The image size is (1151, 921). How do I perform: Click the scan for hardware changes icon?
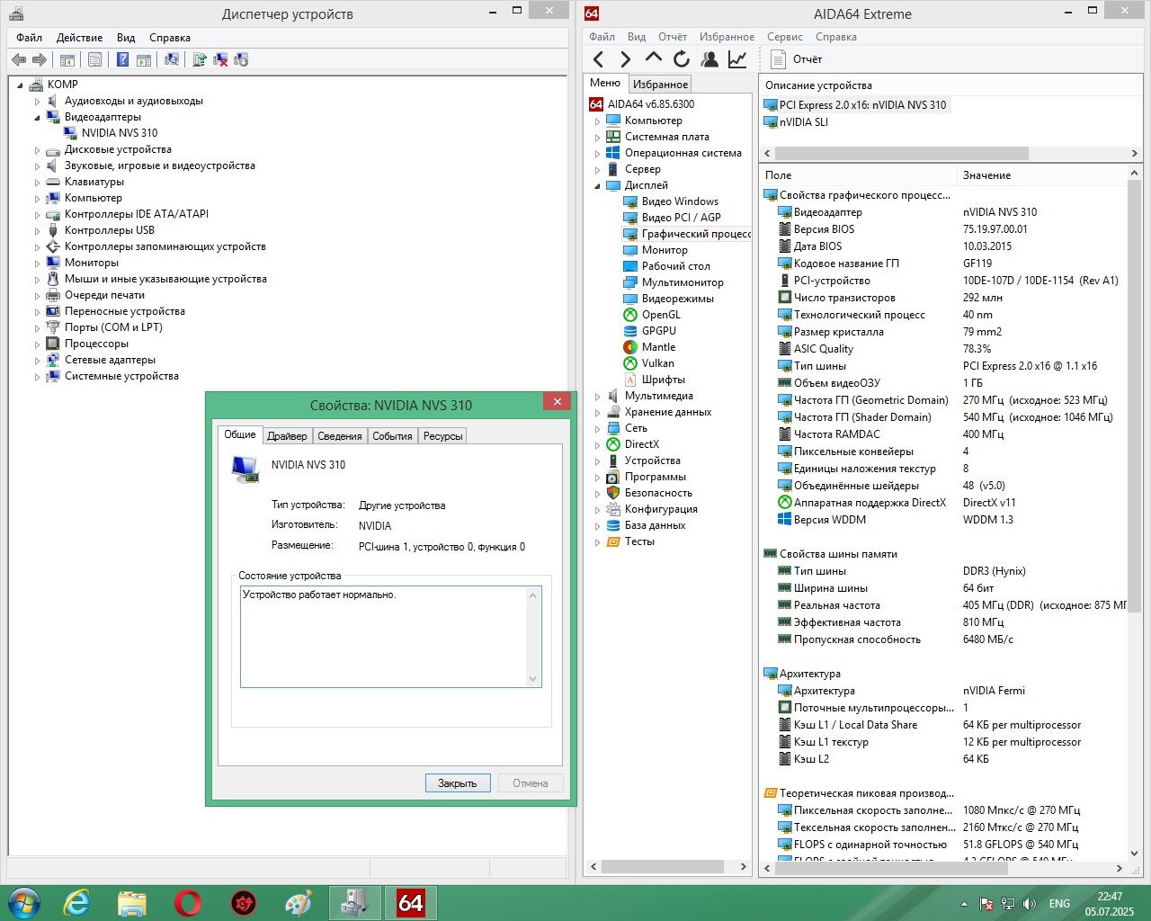pos(172,59)
